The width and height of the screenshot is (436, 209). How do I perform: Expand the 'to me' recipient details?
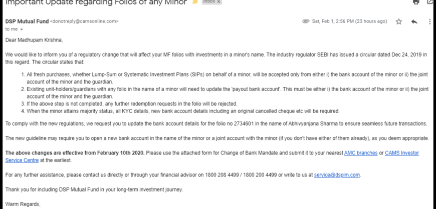point(22,29)
